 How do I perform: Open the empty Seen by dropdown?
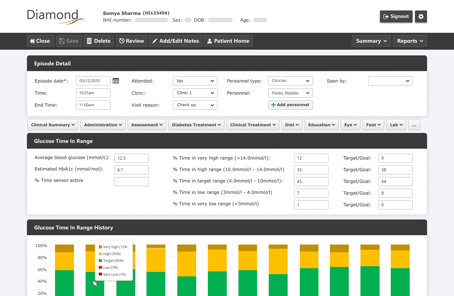tap(390, 81)
